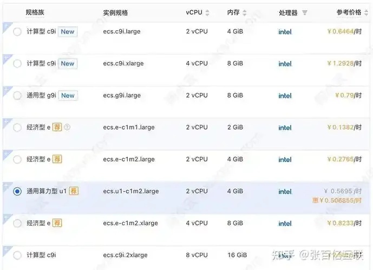Image resolution: width=373 pixels, height=270 pixels.
Task: Select radio for ecs.e-c1m2.xlarge row
Action: (17, 223)
